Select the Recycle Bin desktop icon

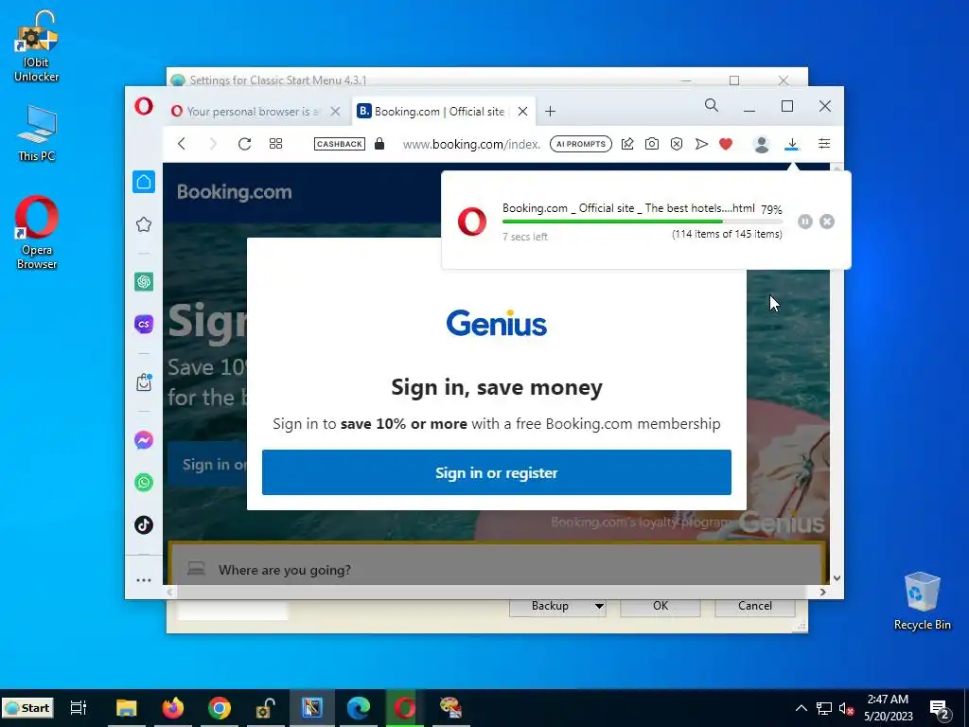tap(922, 601)
